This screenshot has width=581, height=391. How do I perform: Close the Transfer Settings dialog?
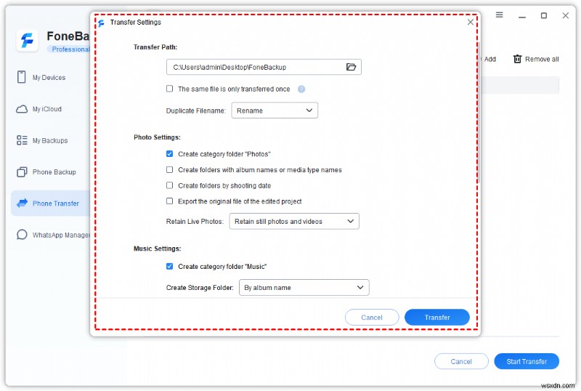[470, 22]
